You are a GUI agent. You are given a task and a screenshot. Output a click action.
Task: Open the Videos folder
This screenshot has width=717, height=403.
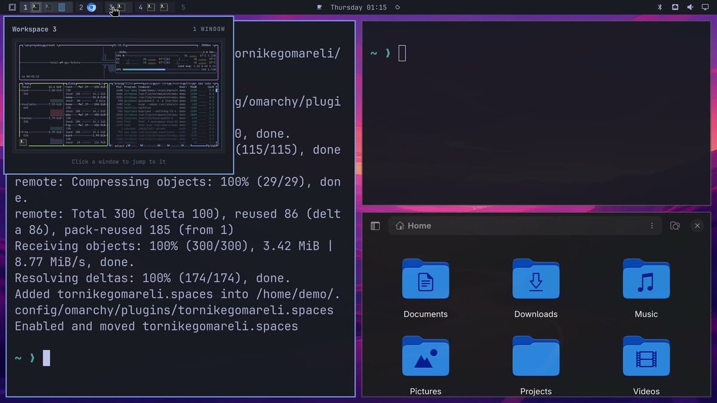pos(646,356)
